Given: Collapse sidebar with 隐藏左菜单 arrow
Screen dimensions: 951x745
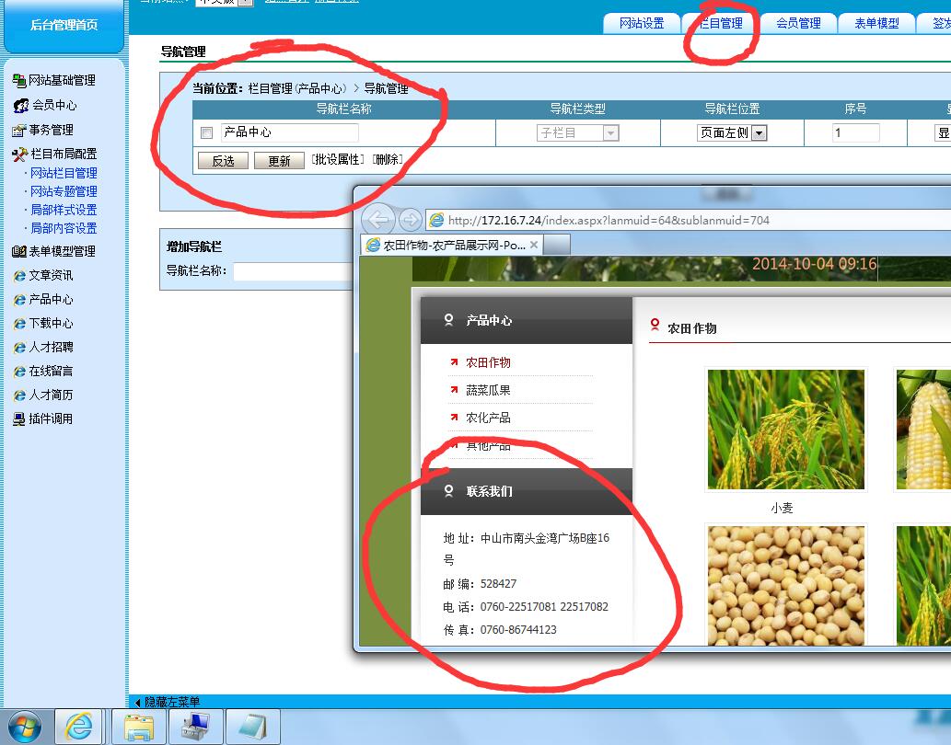Looking at the screenshot, I should (138, 702).
